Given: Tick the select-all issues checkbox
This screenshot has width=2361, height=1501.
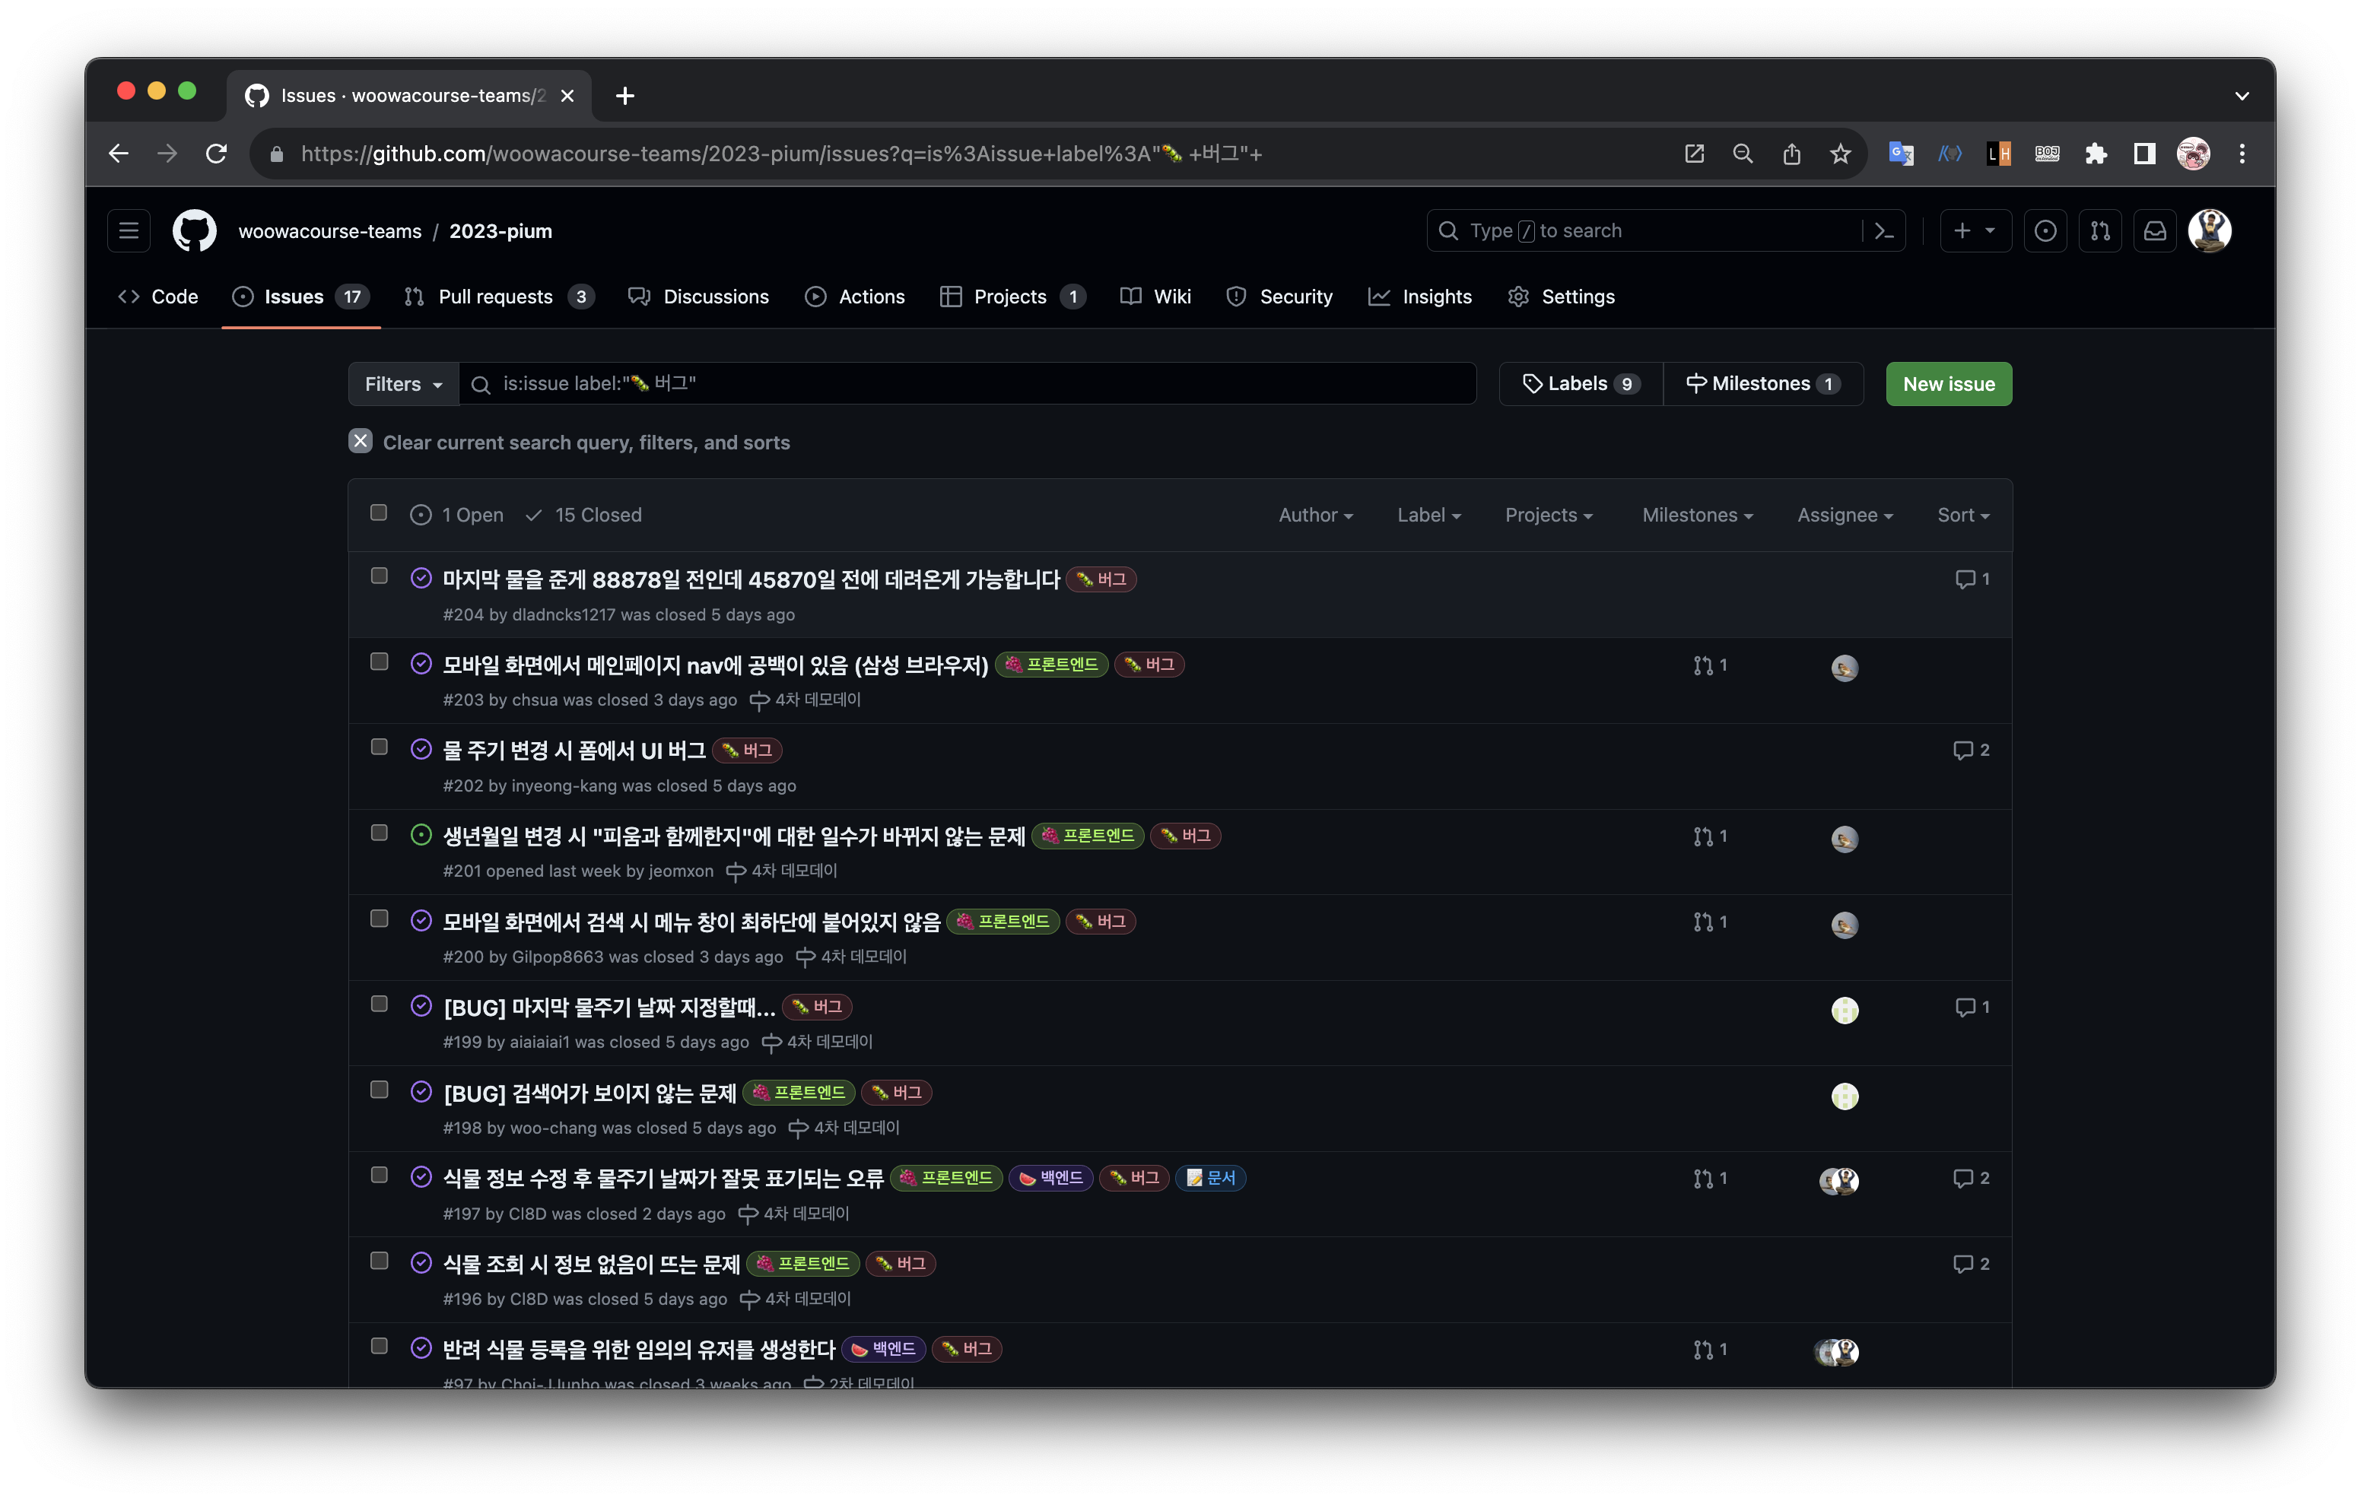Looking at the screenshot, I should click(x=379, y=512).
